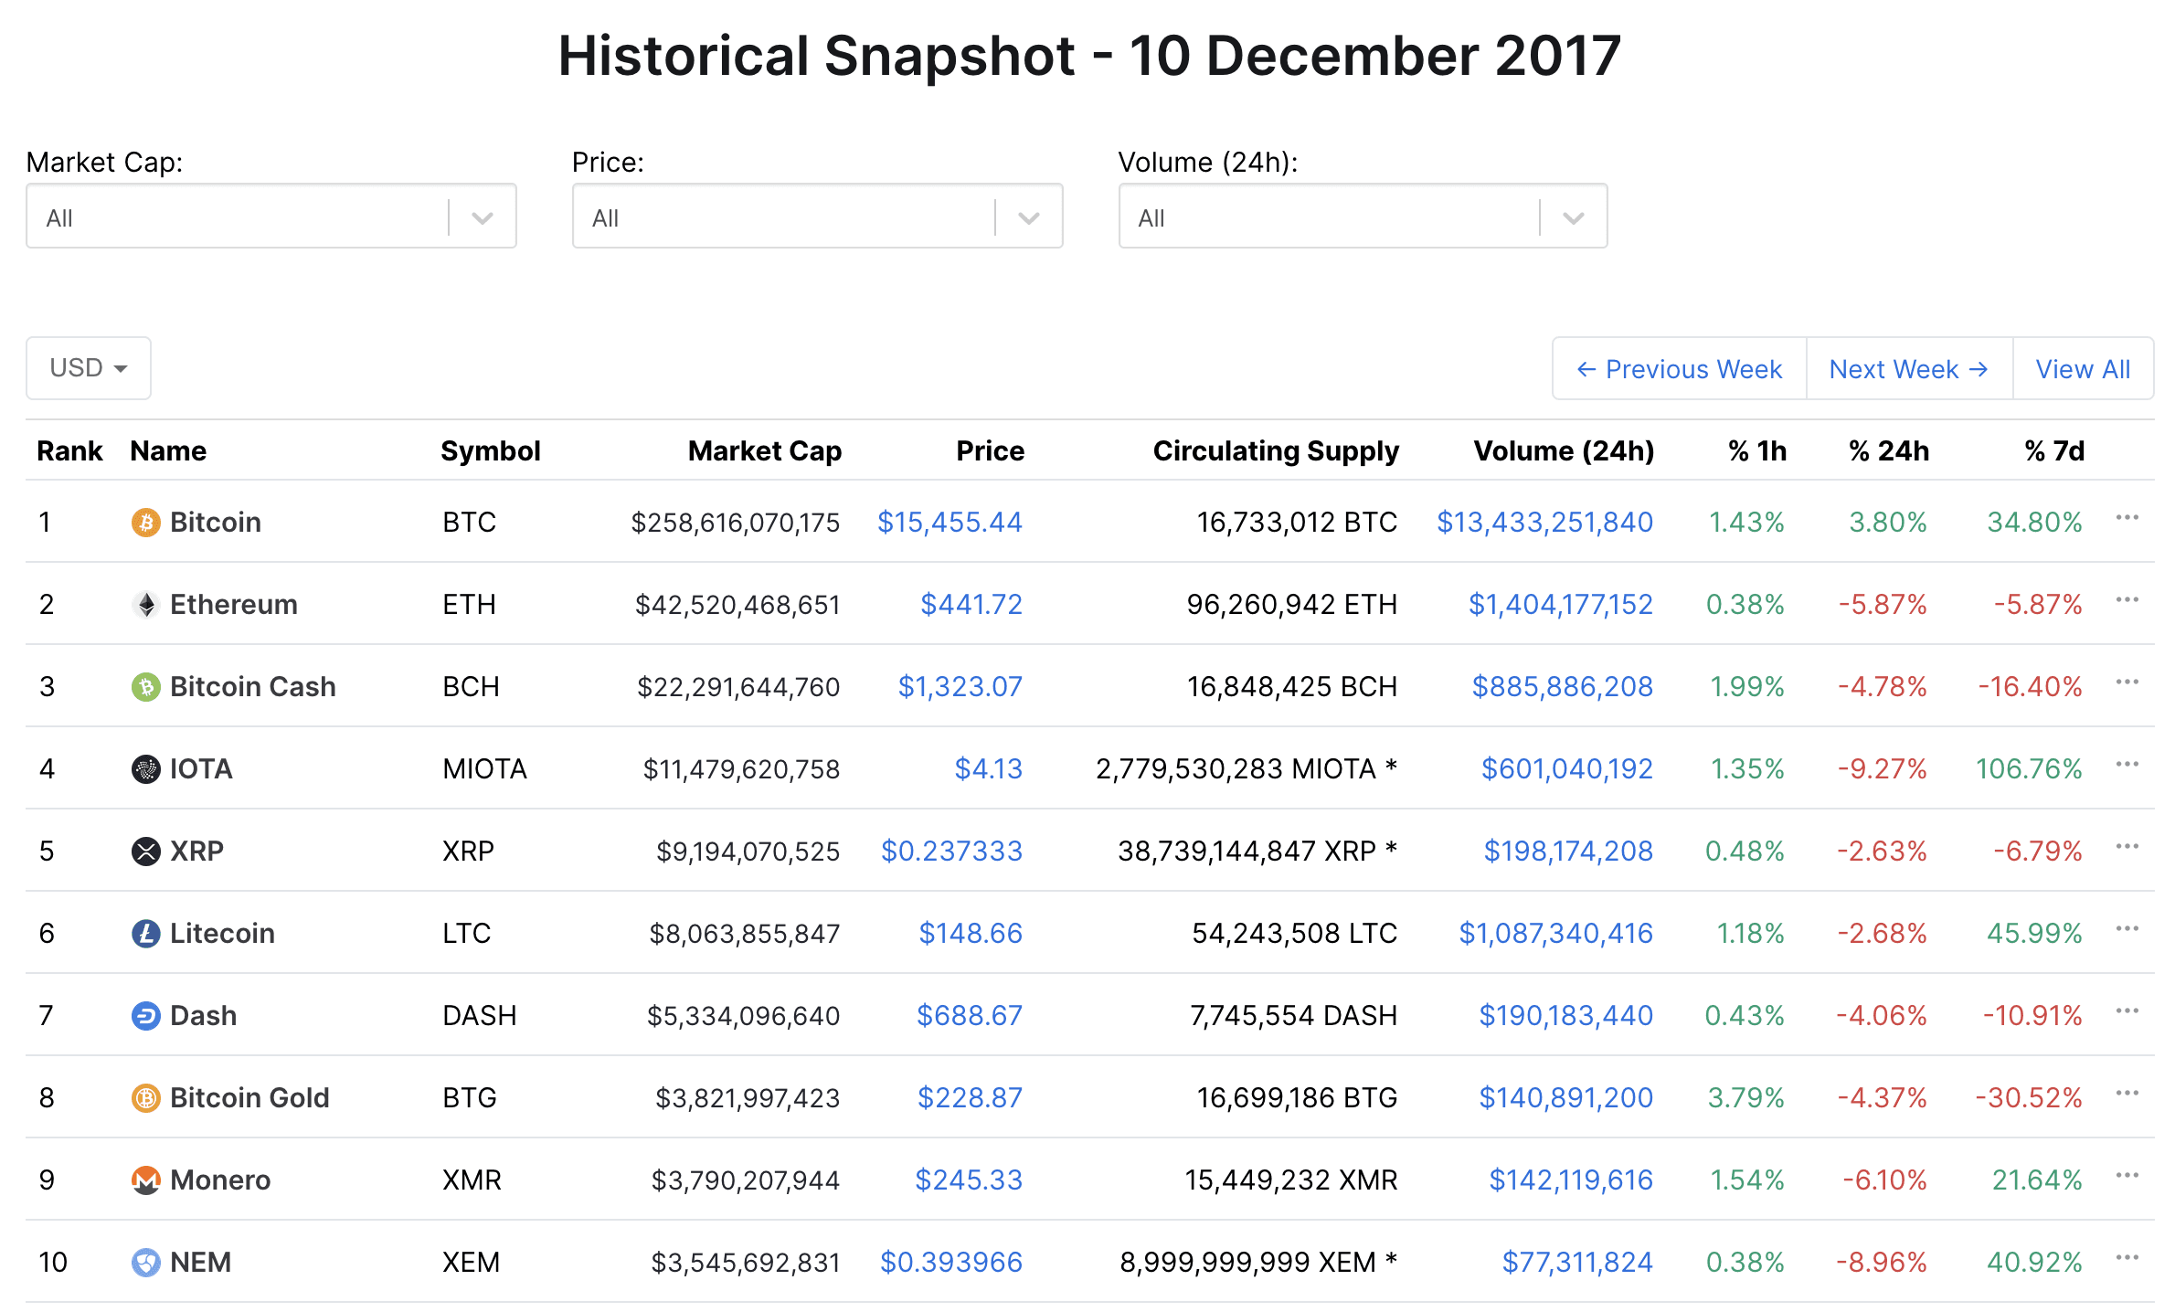Open Bitcoin price link $15,455.44

(x=950, y=523)
